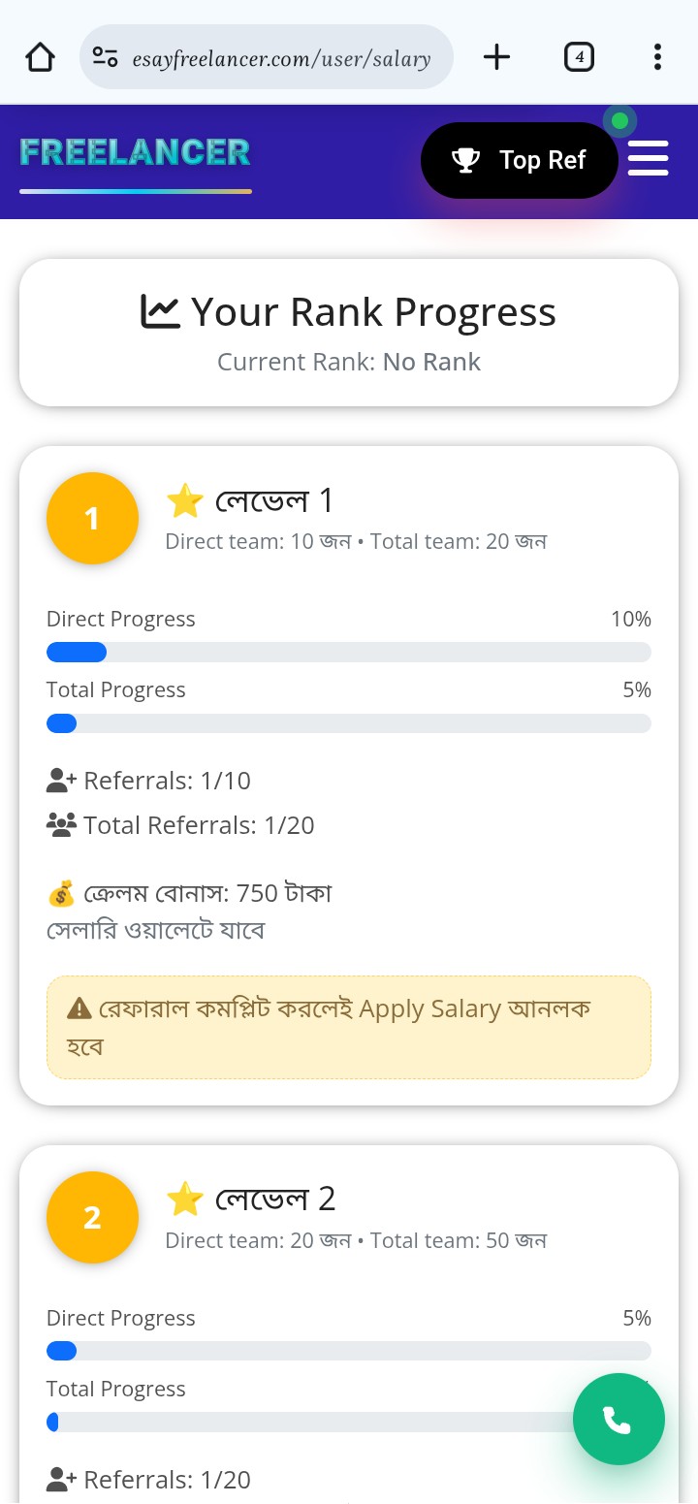Viewport: 698px width, 1504px height.
Task: Tap the Apply Salary locked warning notice
Action: 349,1027
